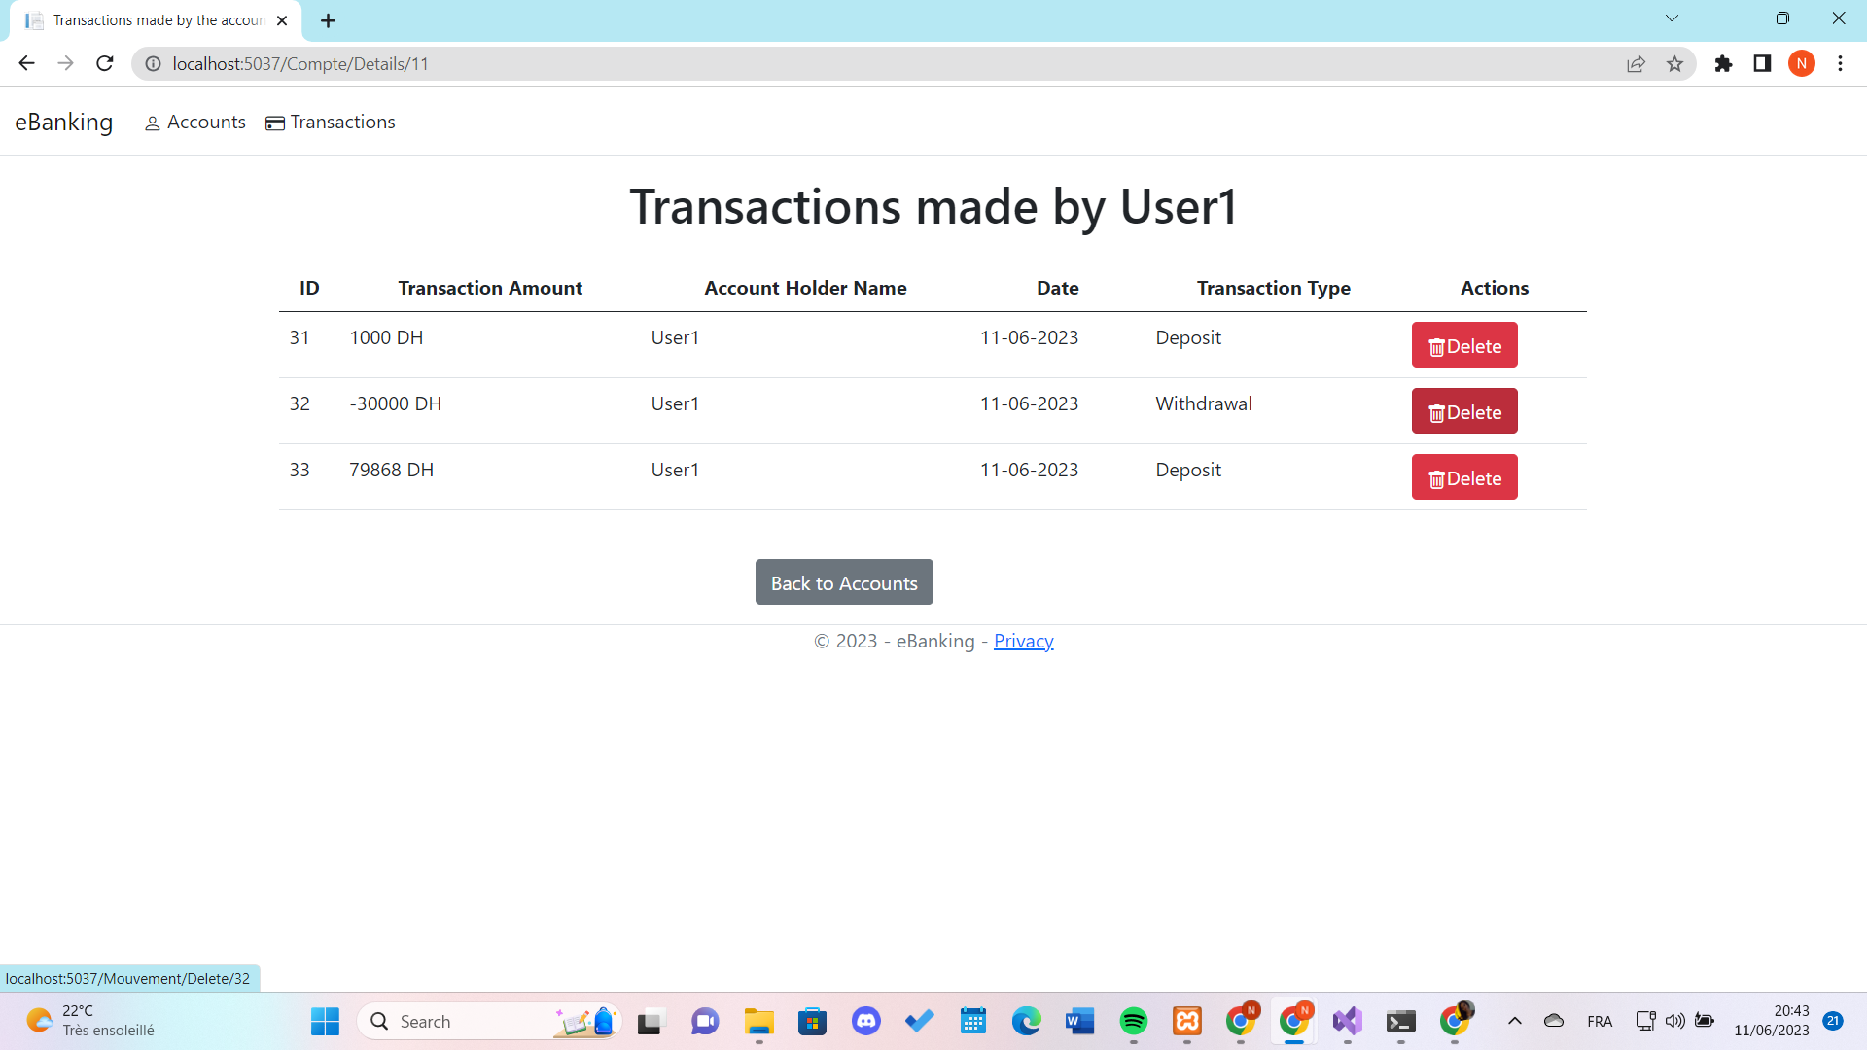1867x1050 pixels.
Task: Open the Privacy footer link
Action: pos(1023,641)
